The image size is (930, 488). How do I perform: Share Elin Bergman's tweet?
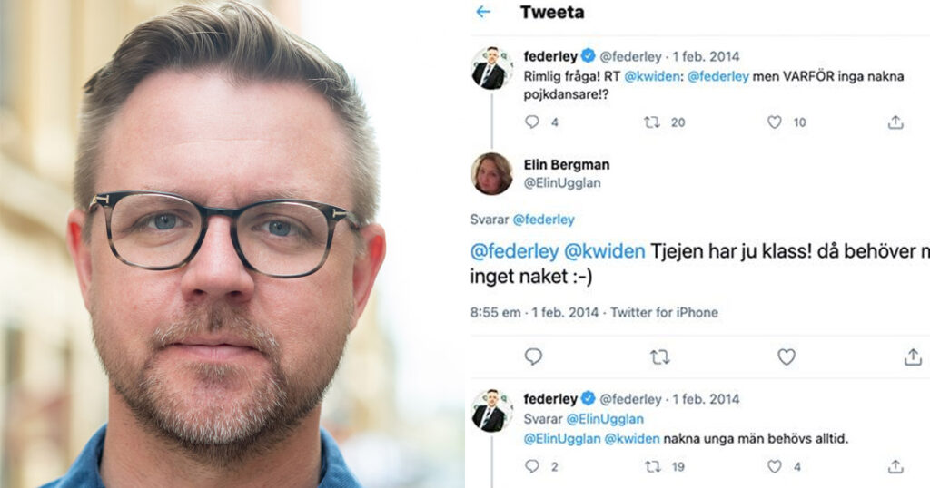tap(913, 356)
